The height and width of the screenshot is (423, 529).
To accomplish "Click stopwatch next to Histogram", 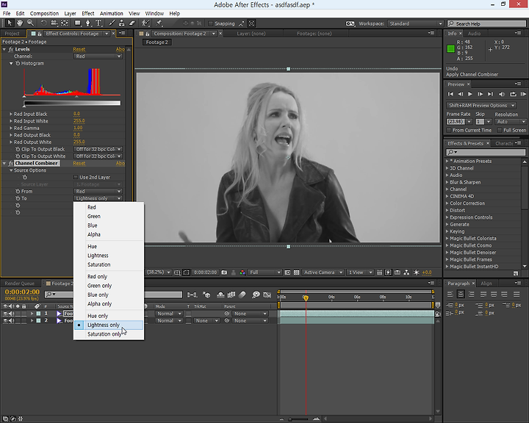I will tap(18, 63).
